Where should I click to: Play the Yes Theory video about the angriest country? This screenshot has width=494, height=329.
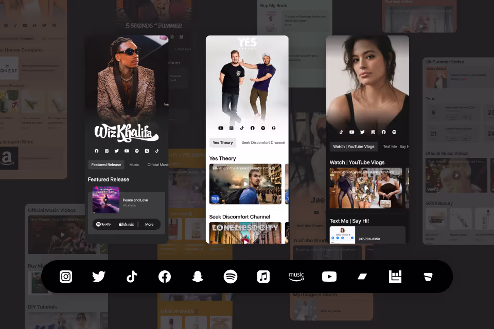tap(245, 184)
